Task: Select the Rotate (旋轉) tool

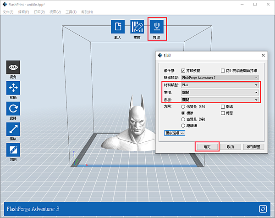Action: 13,109
